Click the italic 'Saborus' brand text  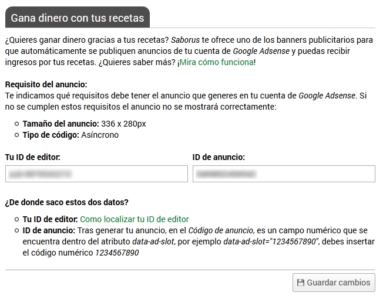(186, 40)
